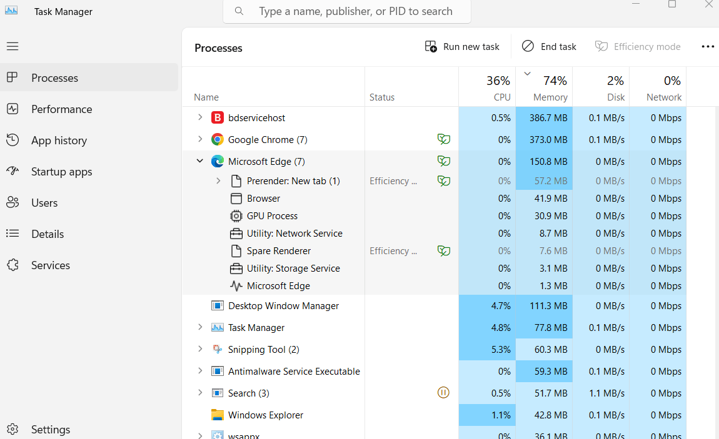The height and width of the screenshot is (439, 719).
Task: Click the Google Chrome process icon
Action: point(218,140)
